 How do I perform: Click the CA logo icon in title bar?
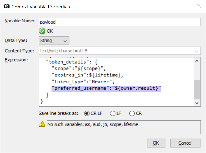coord(6,7)
